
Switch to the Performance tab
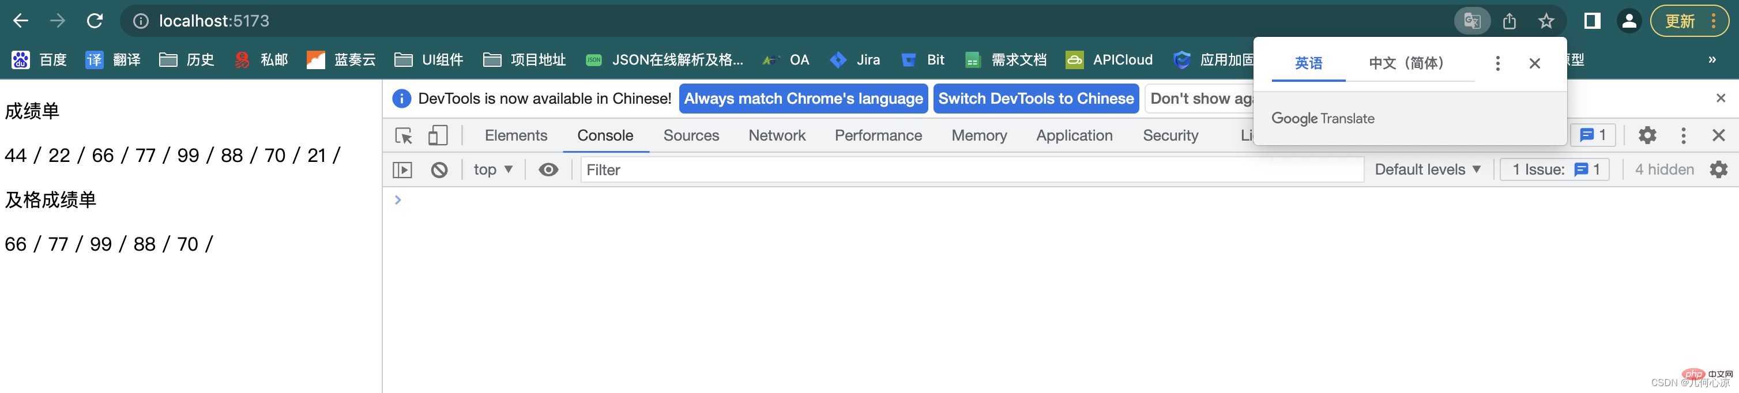tap(878, 136)
